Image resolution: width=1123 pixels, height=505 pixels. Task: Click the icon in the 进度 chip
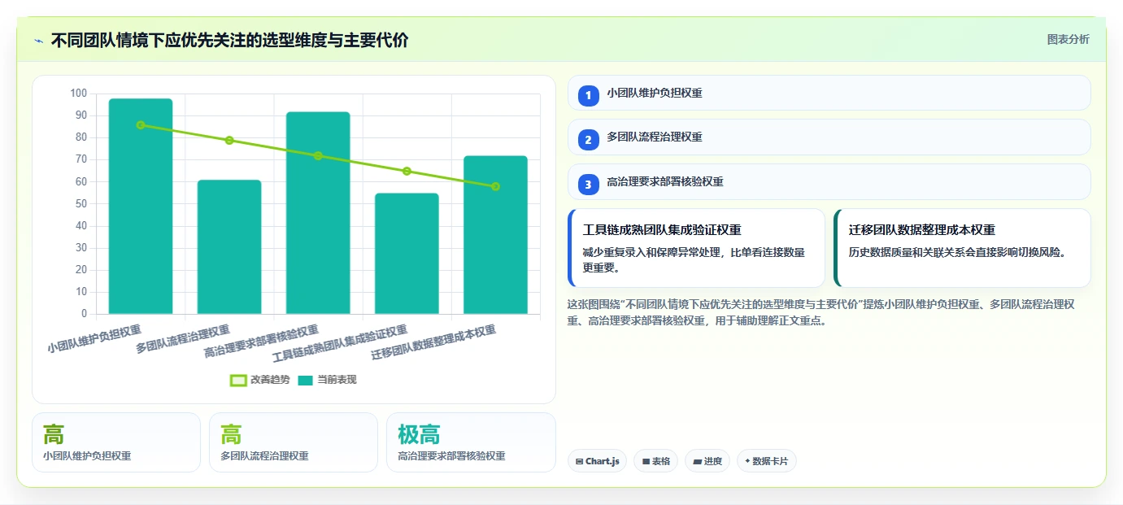coord(697,461)
